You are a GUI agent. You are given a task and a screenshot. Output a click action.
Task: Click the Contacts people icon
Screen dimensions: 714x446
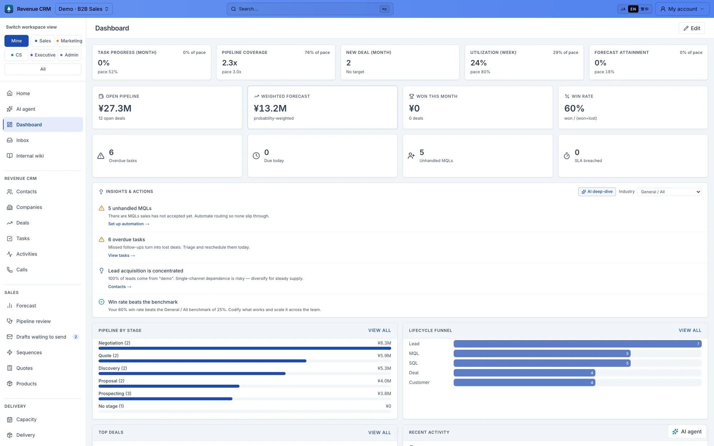(10, 192)
